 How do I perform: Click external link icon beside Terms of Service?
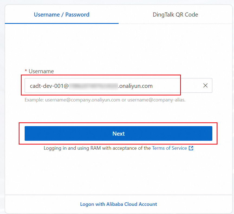click(191, 148)
